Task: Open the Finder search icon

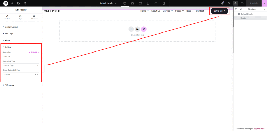Action: 229,3
